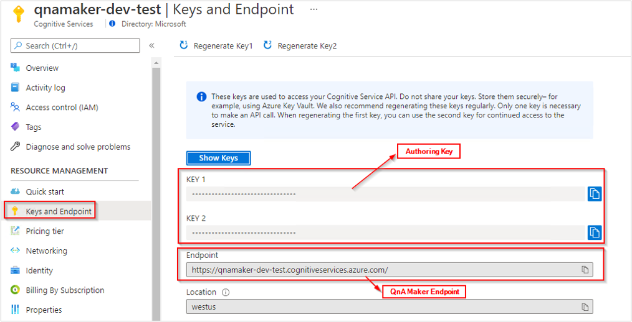Image resolution: width=632 pixels, height=322 pixels.
Task: Open the Pricing tier page
Action: [45, 231]
